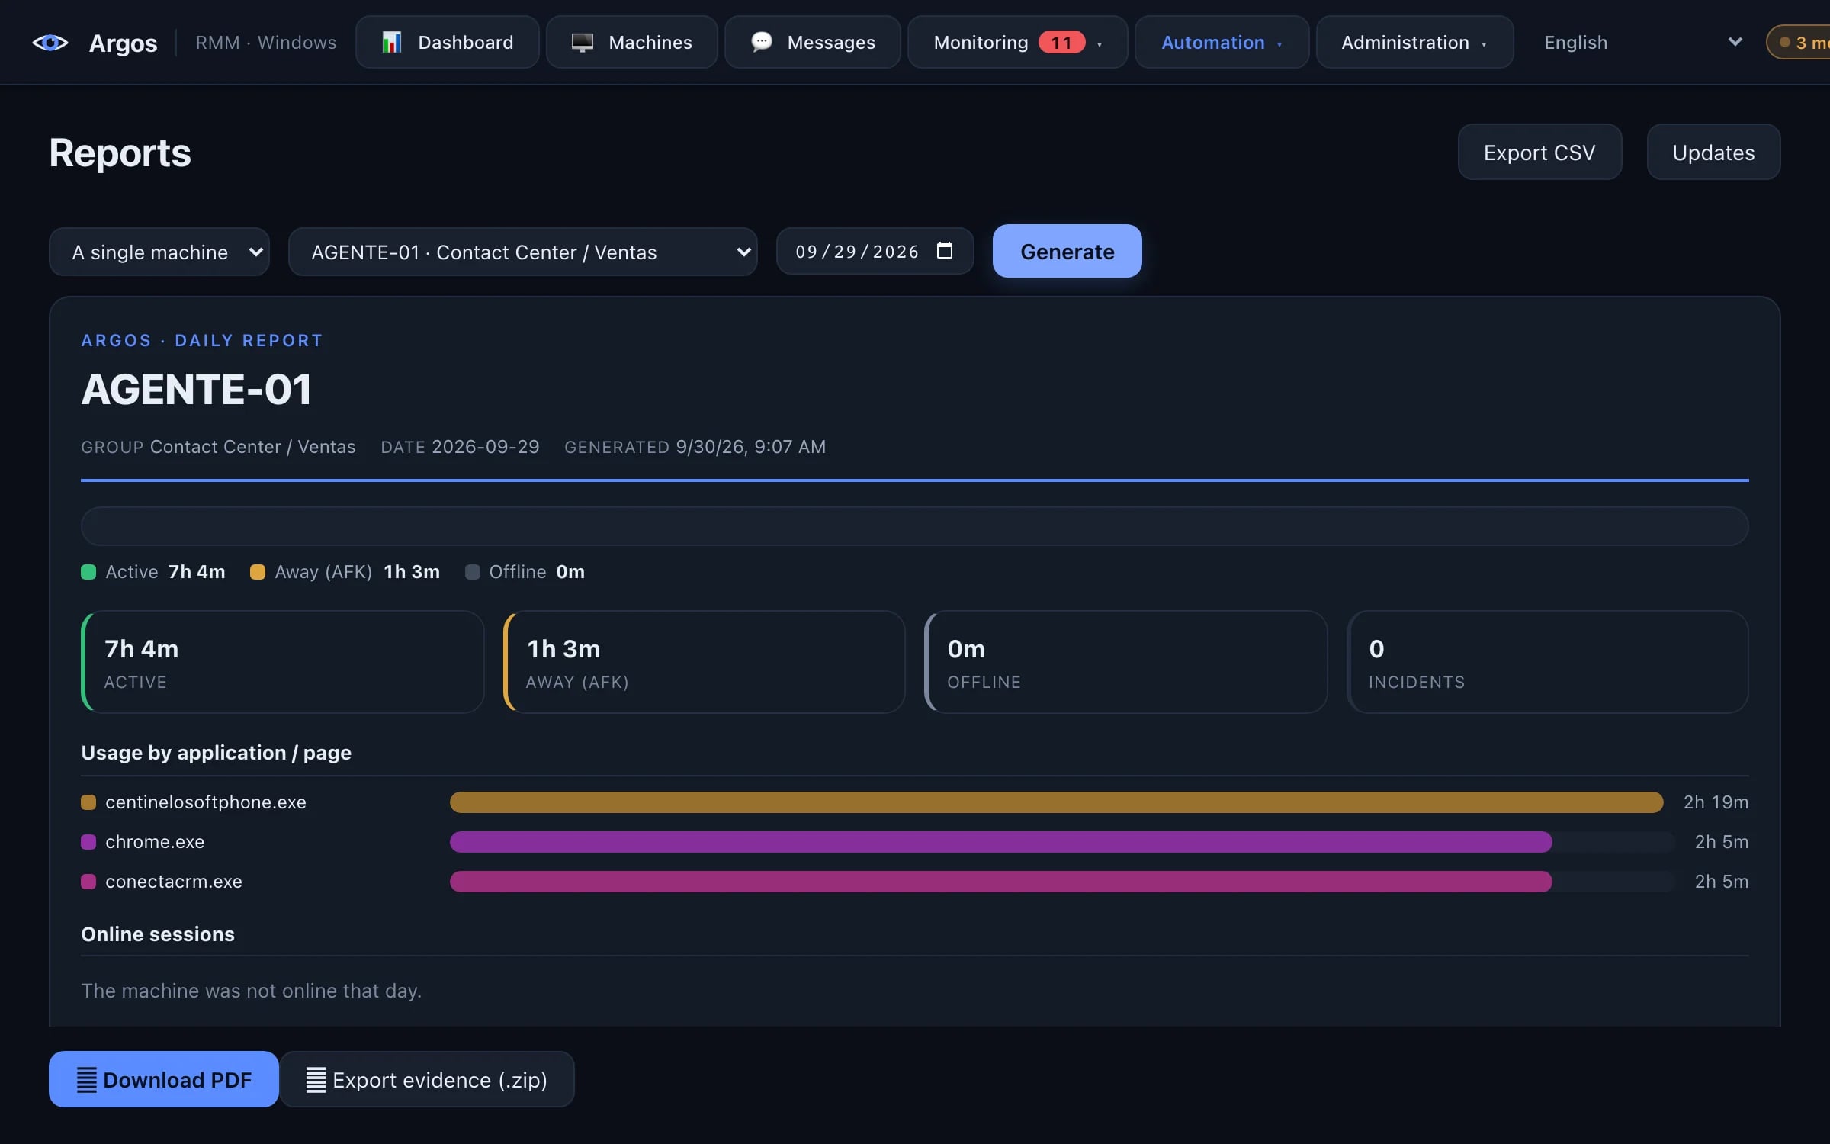Click the Download PDF document icon

pyautogui.click(x=87, y=1079)
